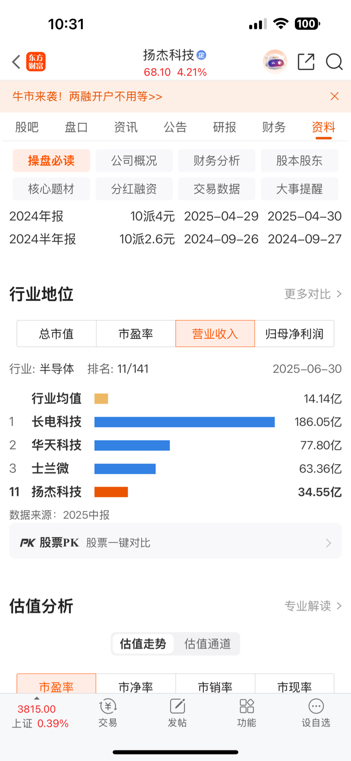
Task: Select the 财务分析 chip
Action: [x=217, y=160]
